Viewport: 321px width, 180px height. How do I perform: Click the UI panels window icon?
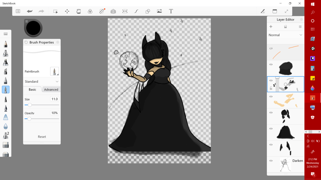[x=275, y=11]
